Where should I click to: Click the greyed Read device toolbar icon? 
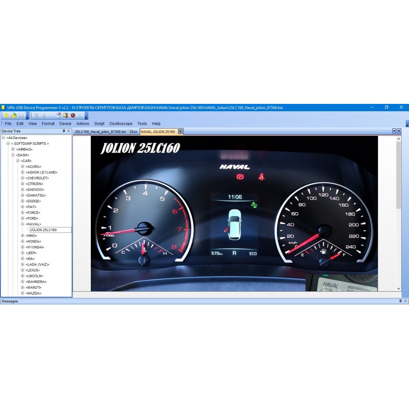tap(36, 115)
